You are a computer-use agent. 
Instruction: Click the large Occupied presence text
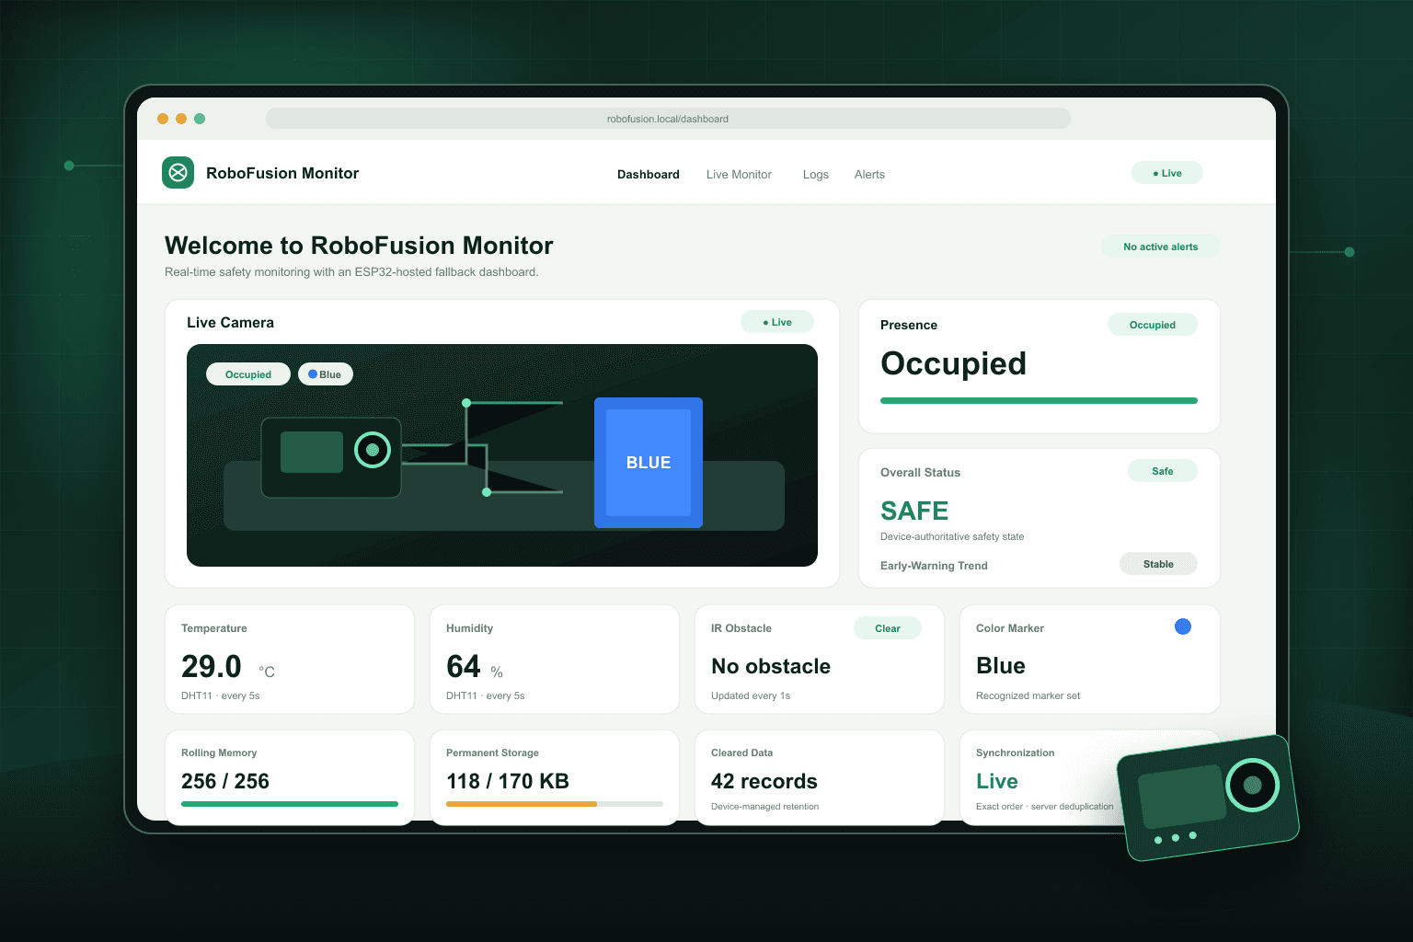pos(953,364)
